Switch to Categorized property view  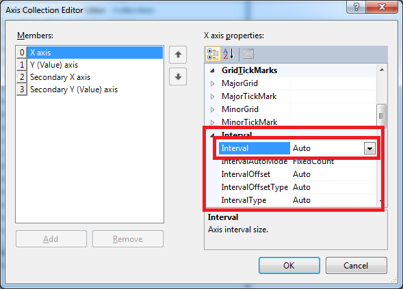click(213, 54)
